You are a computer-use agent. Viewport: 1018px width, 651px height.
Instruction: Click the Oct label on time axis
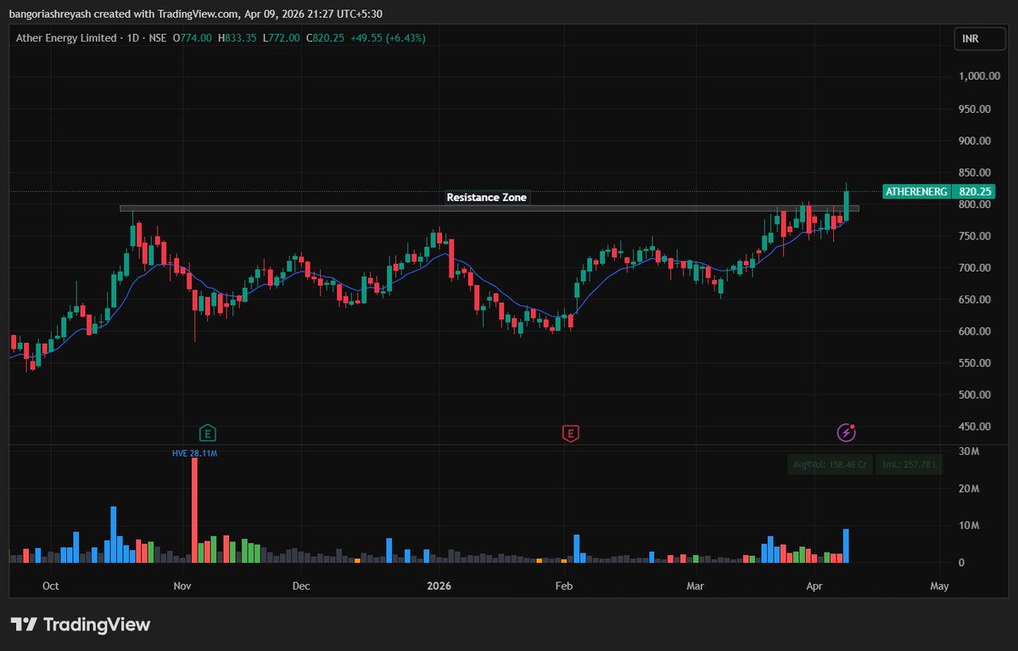click(50, 586)
